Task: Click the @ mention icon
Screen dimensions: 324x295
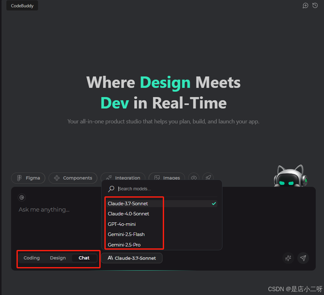Action: point(22,197)
